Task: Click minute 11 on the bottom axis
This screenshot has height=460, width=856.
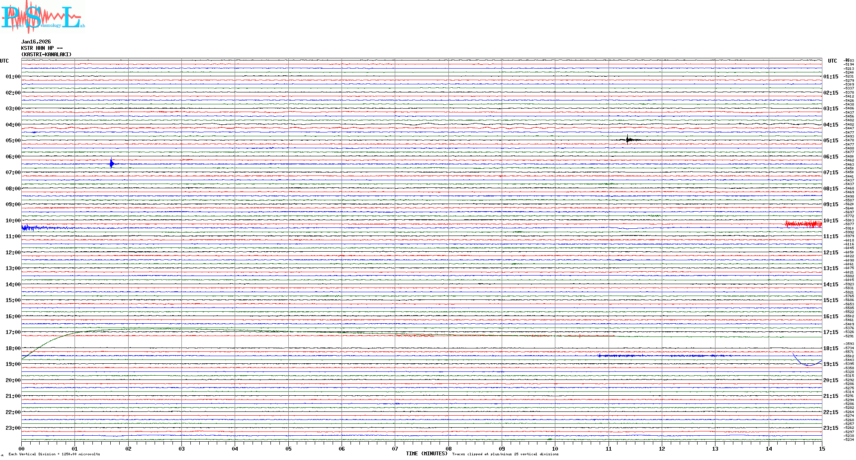Action: coord(609,448)
